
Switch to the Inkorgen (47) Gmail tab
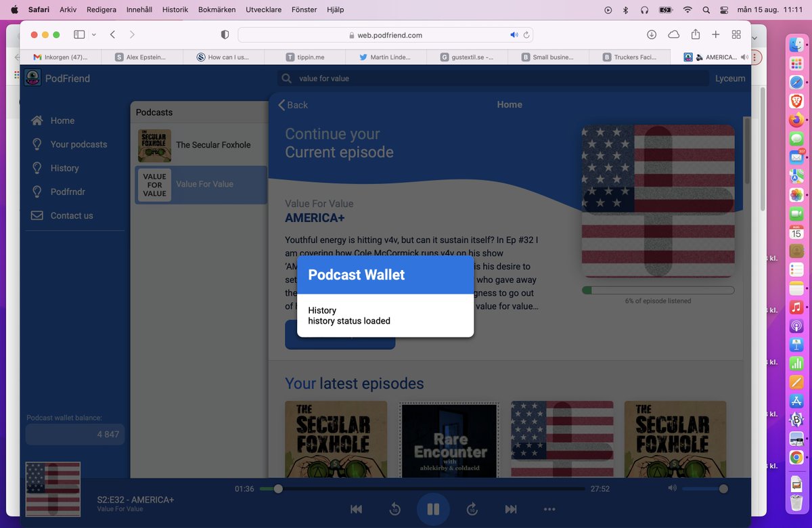point(61,57)
